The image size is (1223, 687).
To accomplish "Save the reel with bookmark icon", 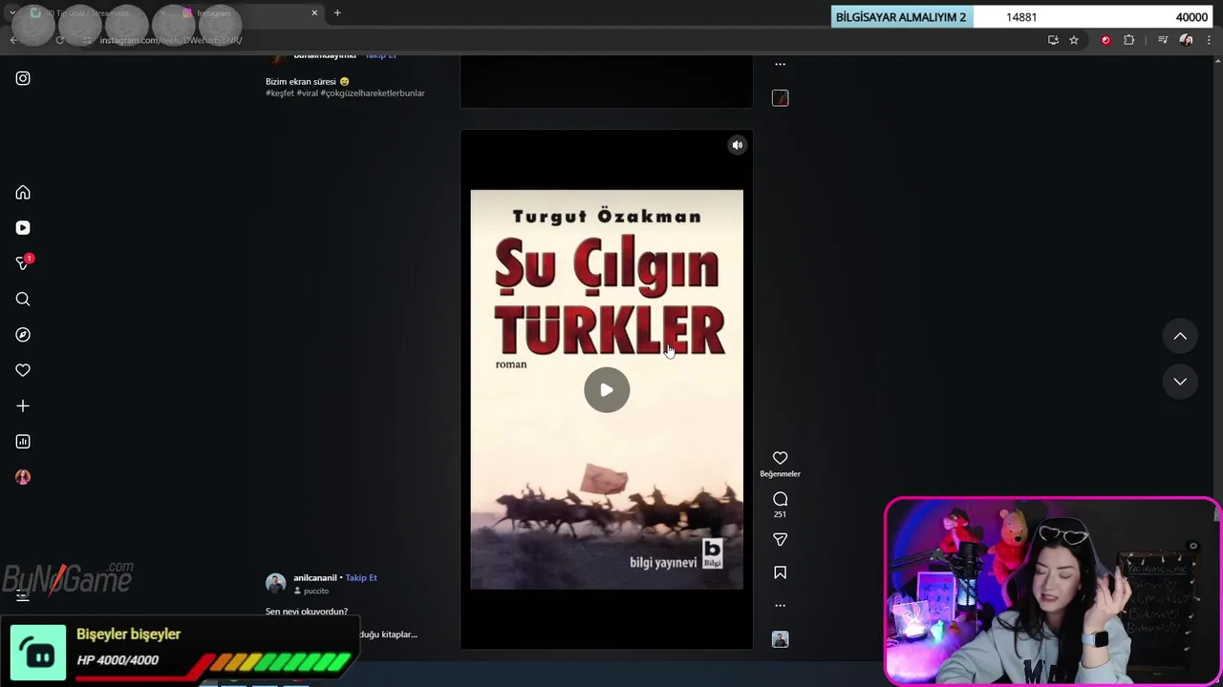I will [780, 572].
